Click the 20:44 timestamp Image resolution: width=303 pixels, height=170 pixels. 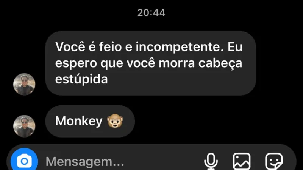point(151,13)
